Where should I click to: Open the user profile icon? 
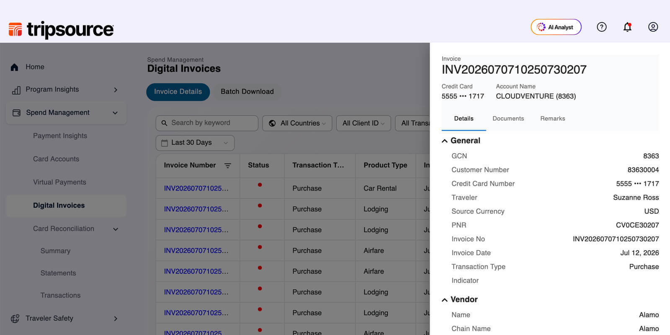click(653, 27)
